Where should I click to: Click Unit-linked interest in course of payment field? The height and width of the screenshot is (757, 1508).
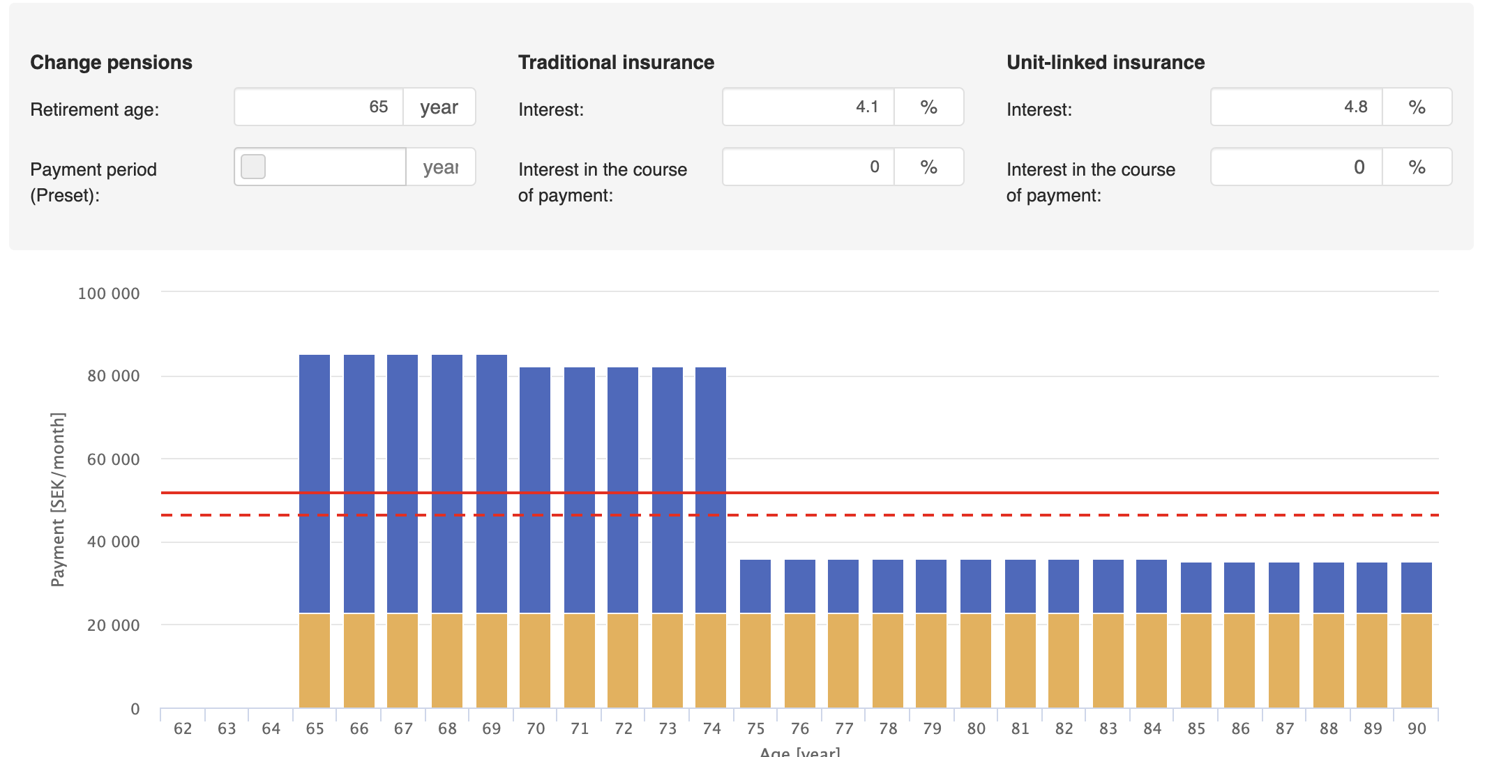coord(1296,167)
